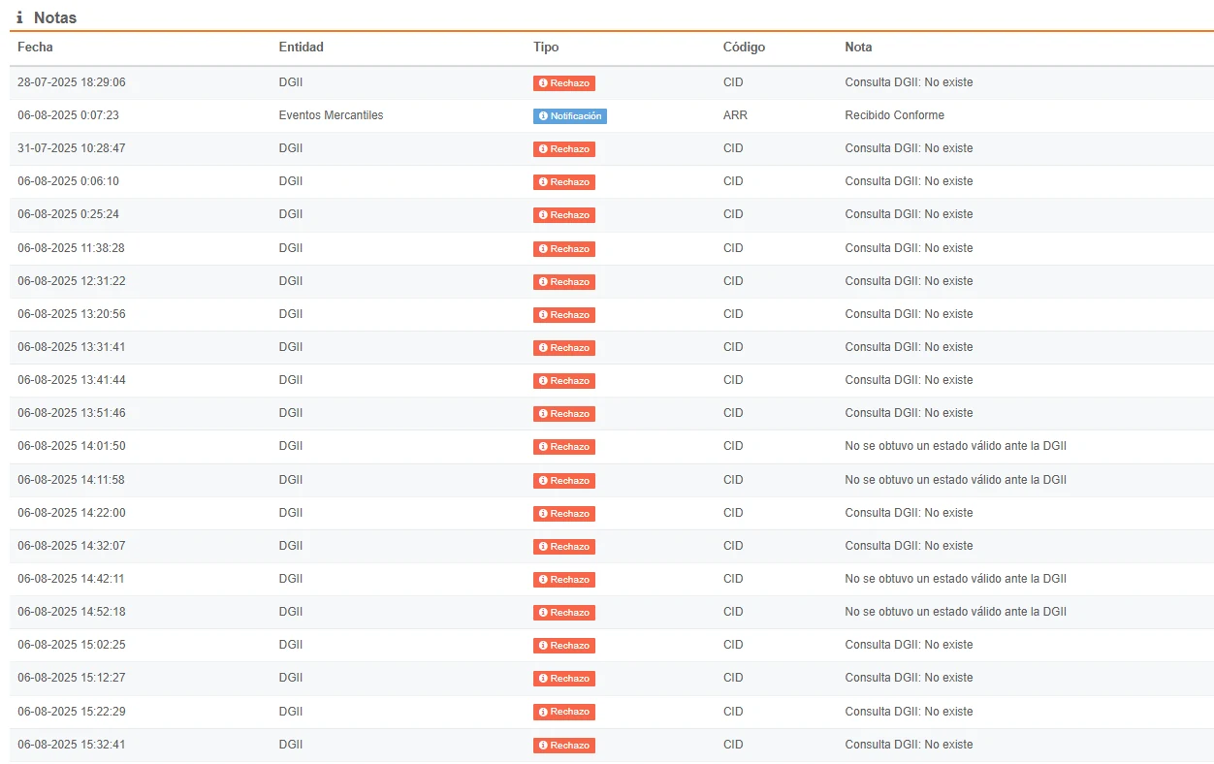
Task: Click the blue Notificación badge
Action: pos(570,116)
